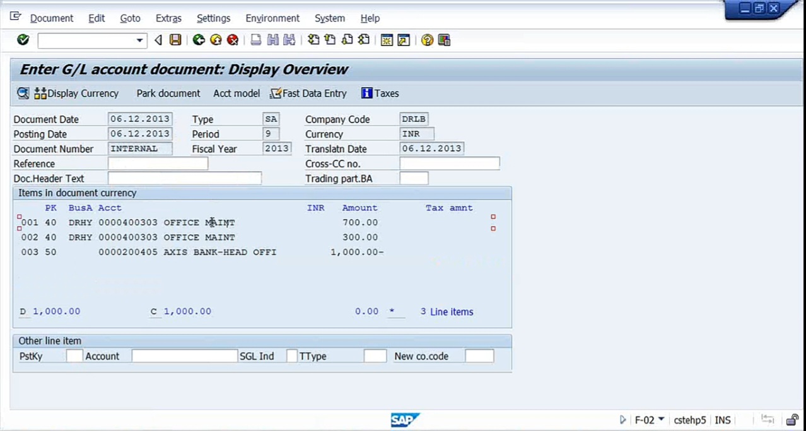
Task: Click the Create New Session icon
Action: point(387,40)
